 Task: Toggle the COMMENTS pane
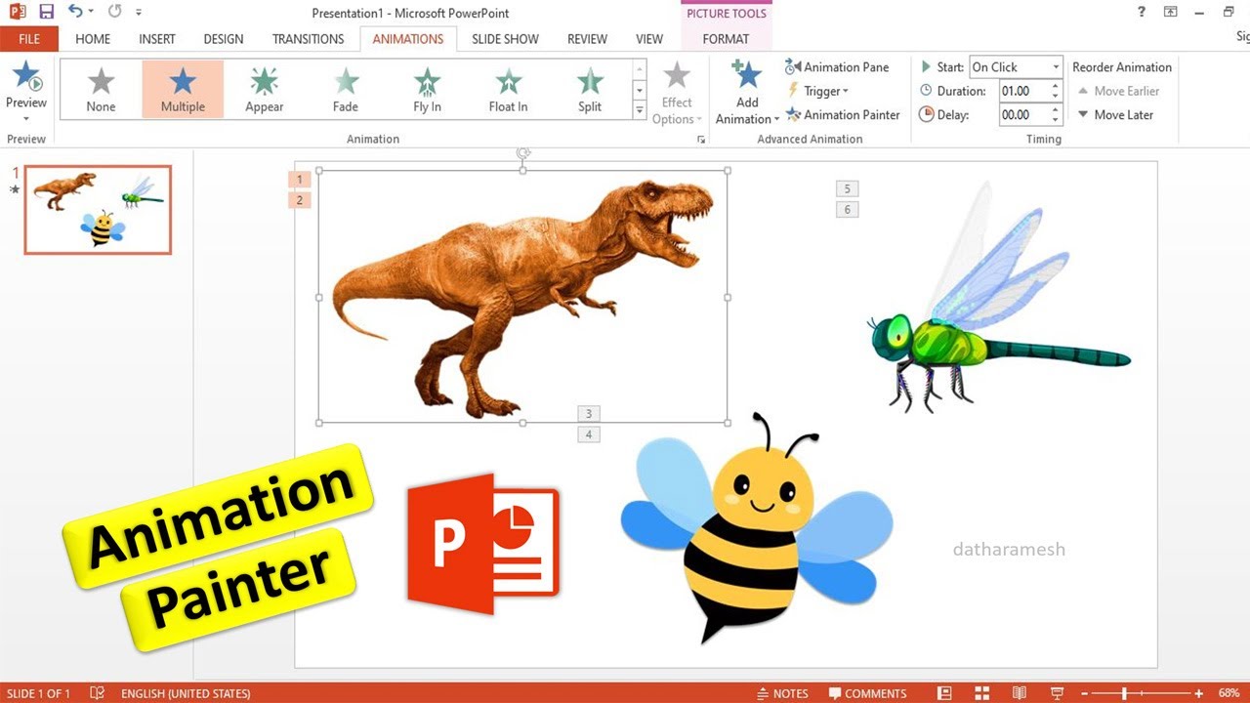867,693
